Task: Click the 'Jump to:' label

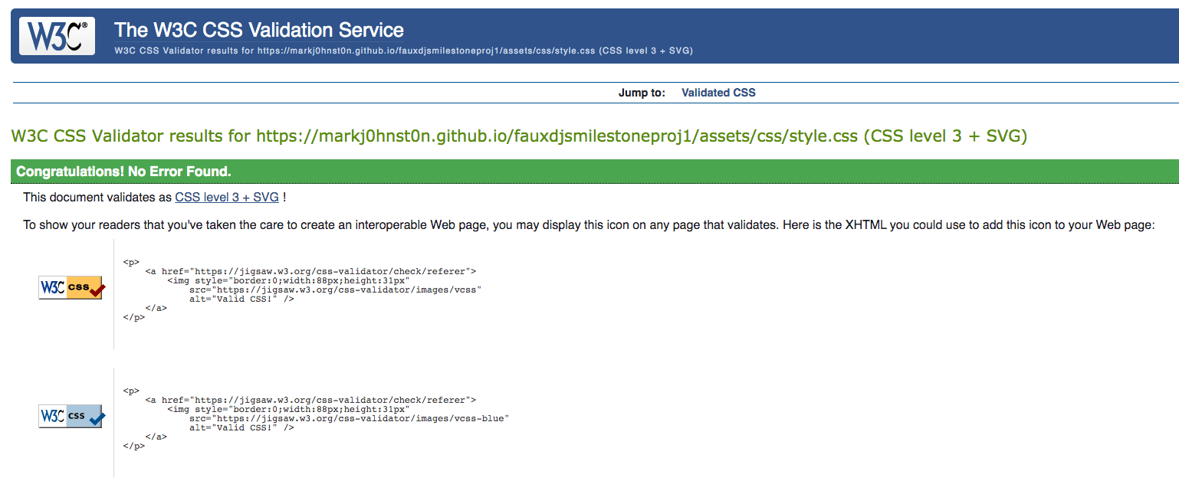Action: [x=642, y=93]
